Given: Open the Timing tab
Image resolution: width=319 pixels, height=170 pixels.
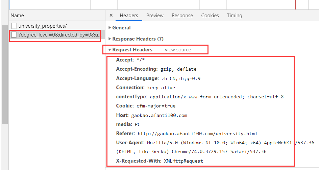Looking at the screenshot, I should tap(235, 16).
